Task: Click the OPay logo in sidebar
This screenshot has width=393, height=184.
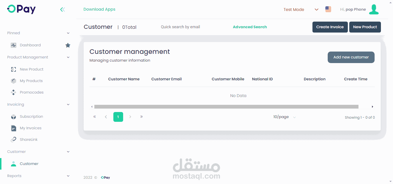Action: pyautogui.click(x=21, y=9)
